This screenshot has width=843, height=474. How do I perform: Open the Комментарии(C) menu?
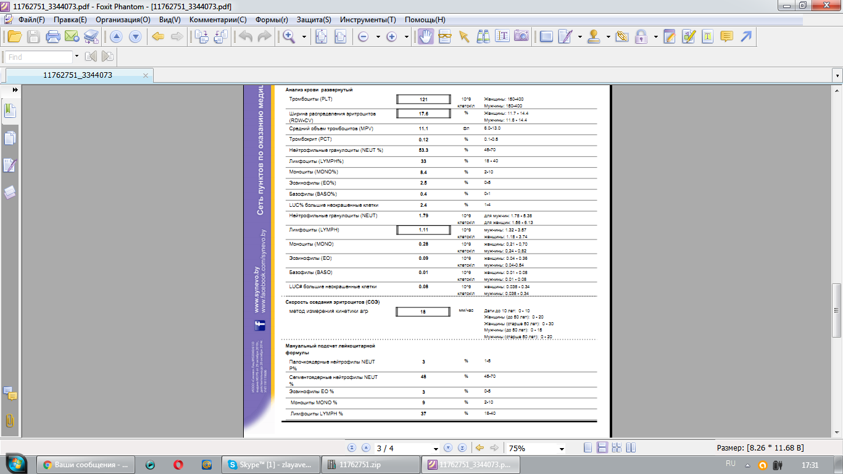click(218, 20)
